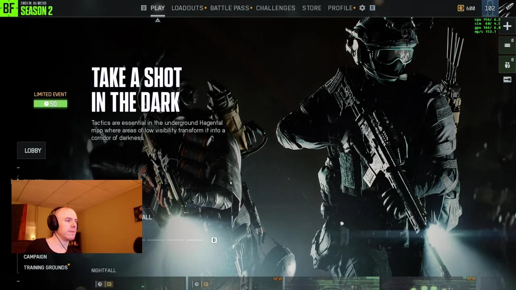Go to the CHALLENGES tab

pos(276,8)
